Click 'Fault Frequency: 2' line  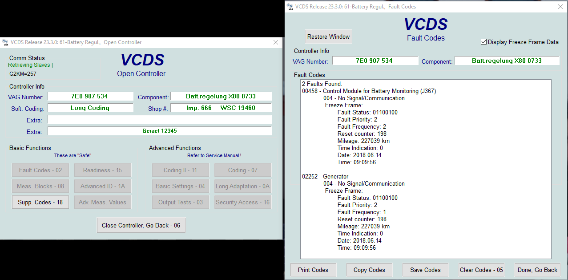(x=362, y=126)
